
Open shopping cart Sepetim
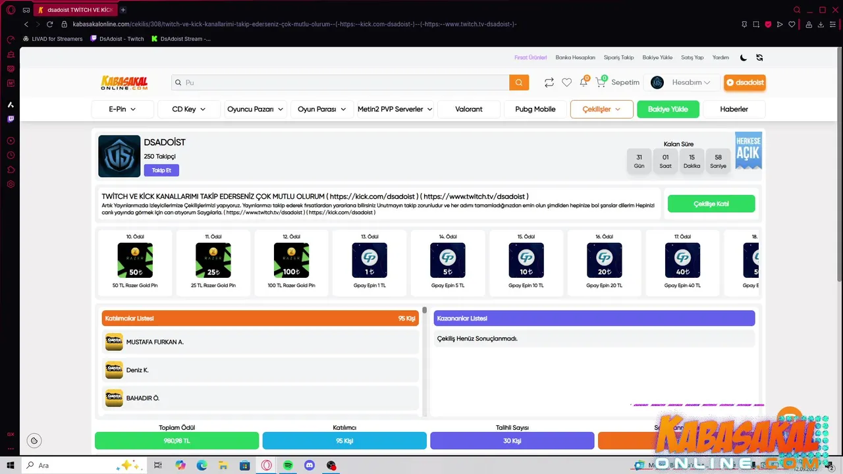tap(617, 82)
